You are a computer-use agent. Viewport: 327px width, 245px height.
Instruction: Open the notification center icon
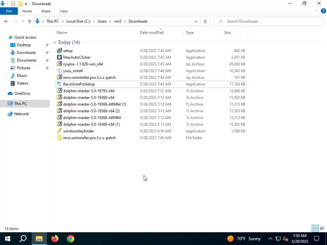pyautogui.click(x=316, y=239)
